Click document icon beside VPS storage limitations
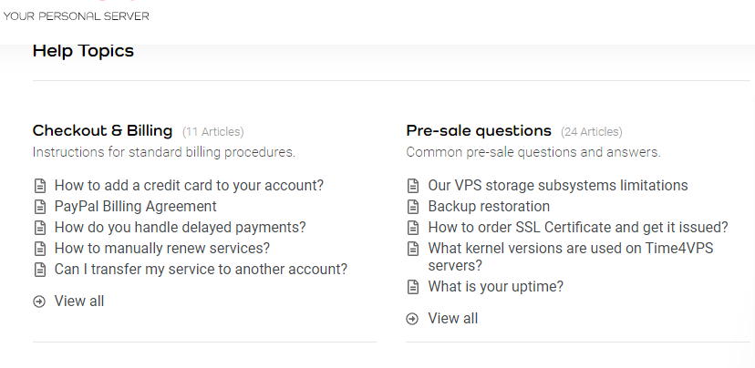 pyautogui.click(x=413, y=186)
